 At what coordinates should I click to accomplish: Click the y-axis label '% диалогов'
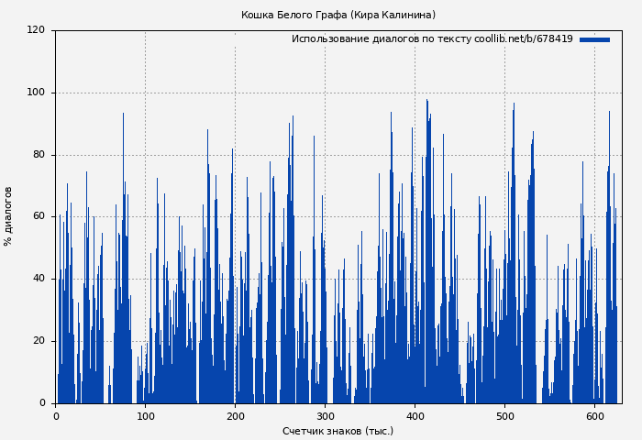coord(9,216)
